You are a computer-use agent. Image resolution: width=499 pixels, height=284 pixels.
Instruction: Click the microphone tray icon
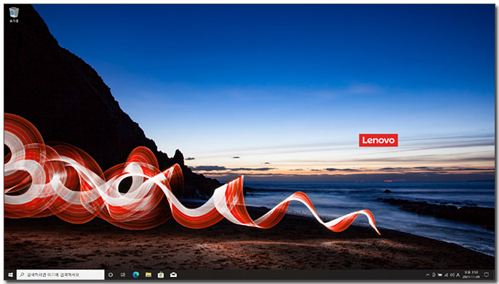point(433,275)
